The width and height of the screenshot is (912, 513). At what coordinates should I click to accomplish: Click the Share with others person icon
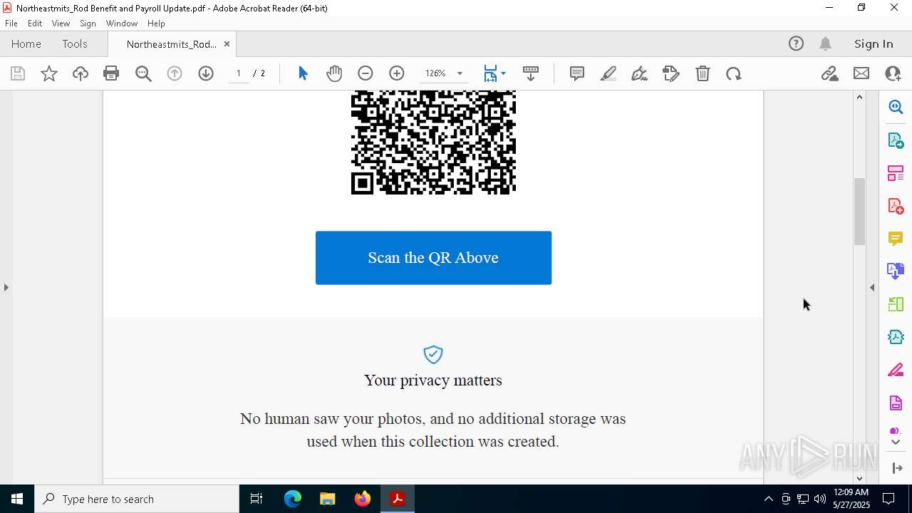[x=893, y=73]
